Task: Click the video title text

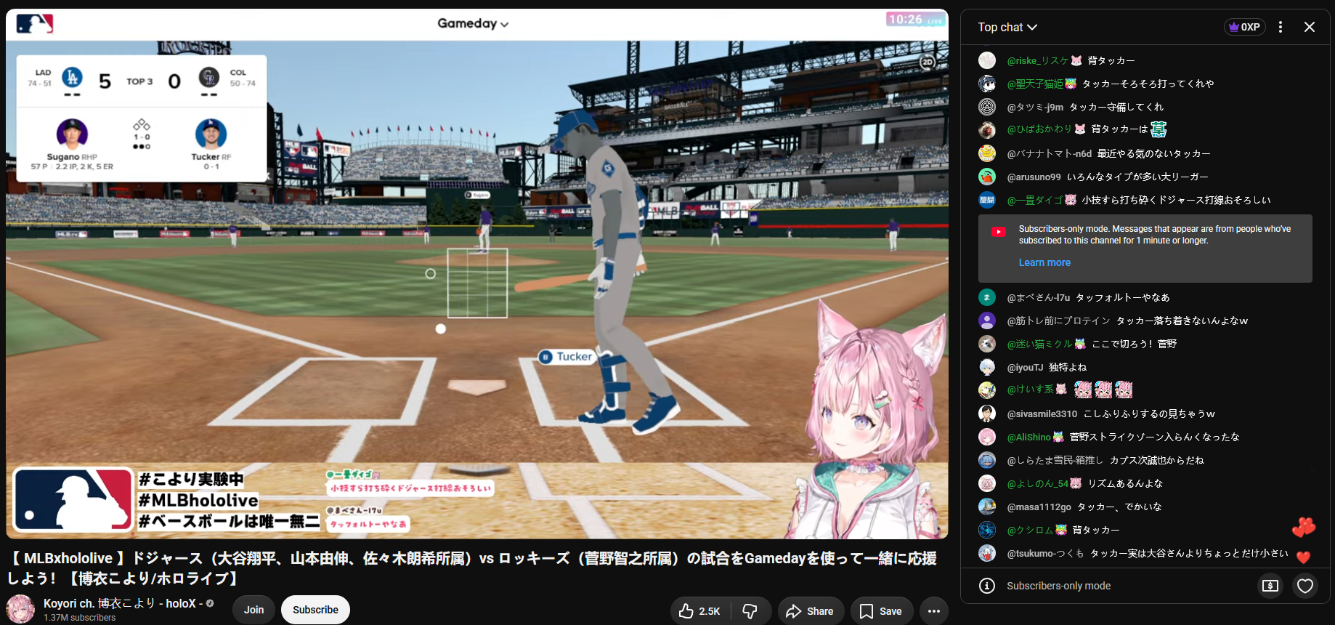Action: [472, 568]
